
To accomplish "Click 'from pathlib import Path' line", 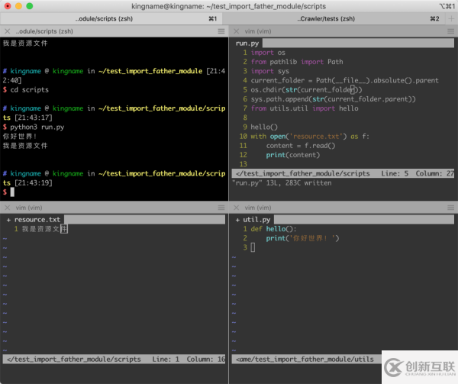I will click(x=297, y=62).
